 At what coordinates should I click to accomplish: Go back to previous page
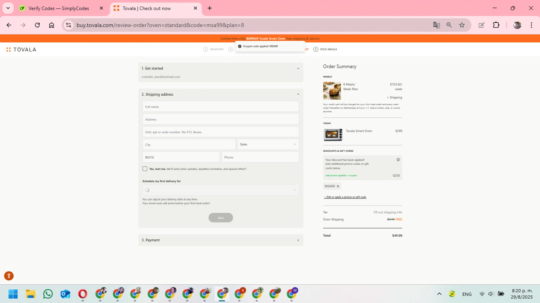(x=9, y=25)
